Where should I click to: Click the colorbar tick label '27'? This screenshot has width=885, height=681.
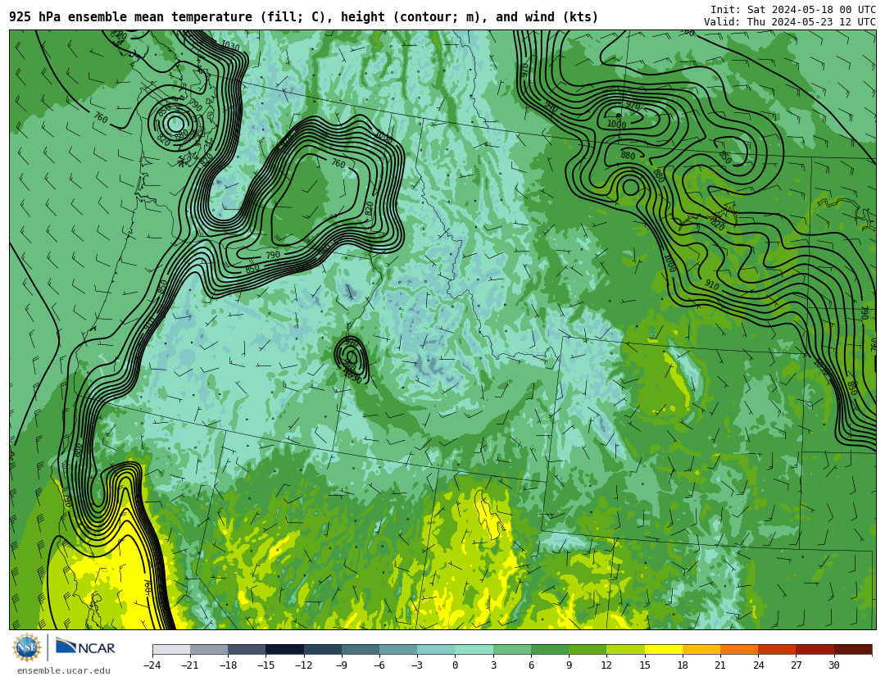click(796, 665)
